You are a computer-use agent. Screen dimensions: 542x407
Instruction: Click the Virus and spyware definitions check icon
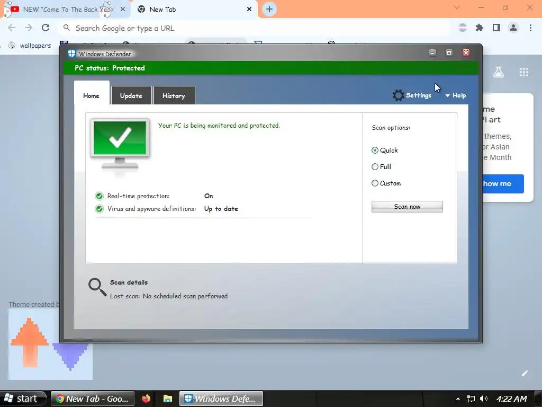(99, 209)
